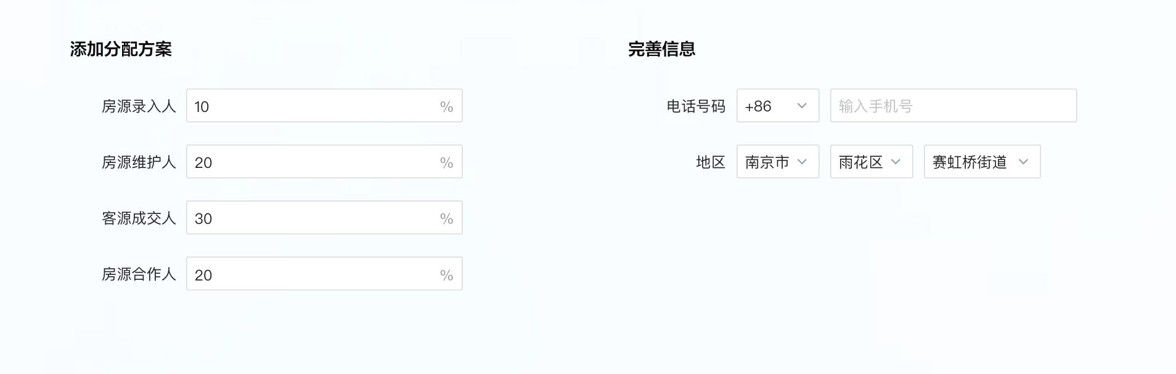Click the 电话号码 field label
This screenshot has height=374, width=1176.
click(696, 106)
